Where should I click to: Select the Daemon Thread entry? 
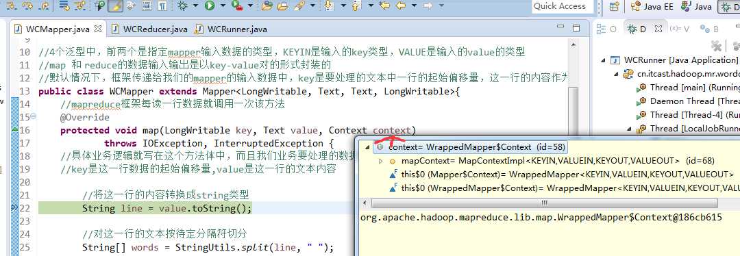point(688,101)
